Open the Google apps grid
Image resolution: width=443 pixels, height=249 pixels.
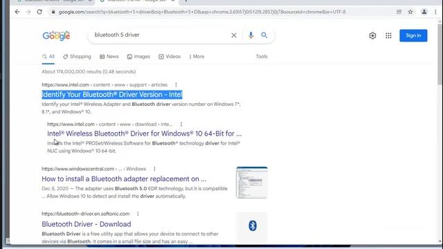(388, 35)
